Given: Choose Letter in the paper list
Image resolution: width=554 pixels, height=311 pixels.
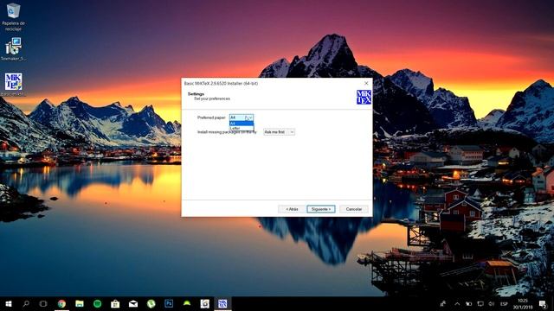Looking at the screenshot, I should [242, 128].
